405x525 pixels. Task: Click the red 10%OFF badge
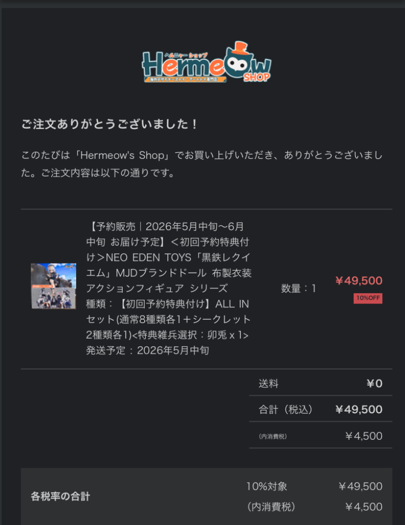click(x=368, y=298)
